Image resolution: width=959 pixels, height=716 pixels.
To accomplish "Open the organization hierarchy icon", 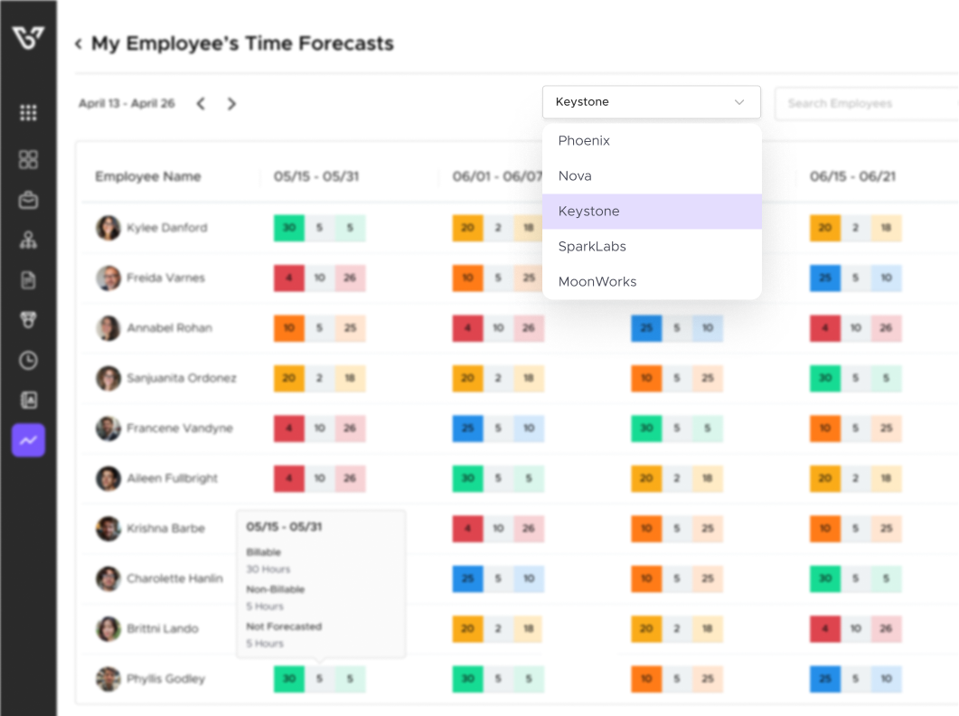I will [28, 240].
